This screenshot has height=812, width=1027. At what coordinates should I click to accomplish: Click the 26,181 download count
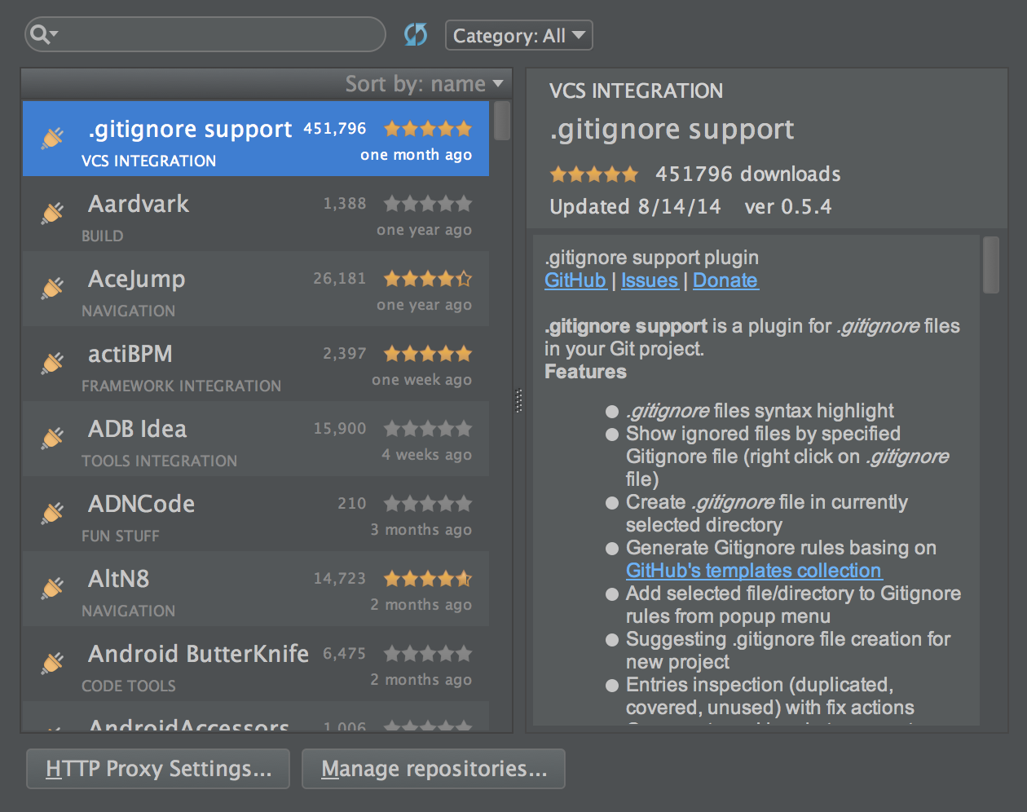tap(340, 279)
